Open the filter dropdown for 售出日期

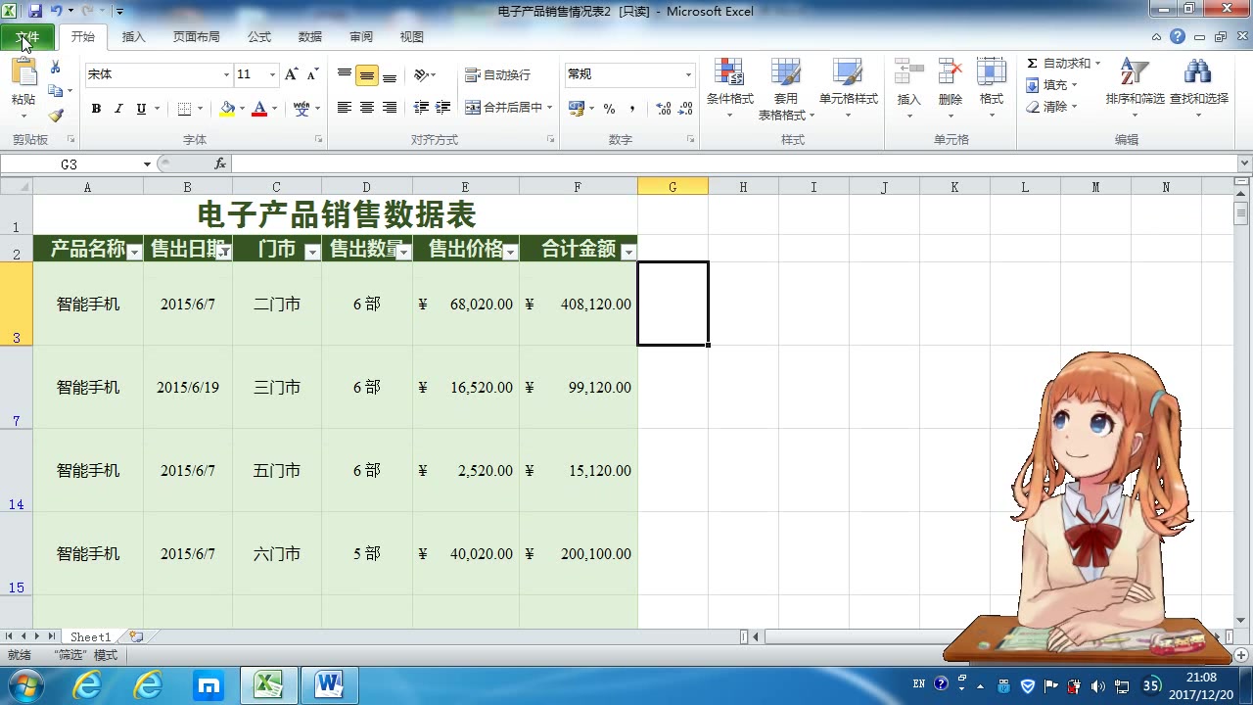tap(224, 253)
